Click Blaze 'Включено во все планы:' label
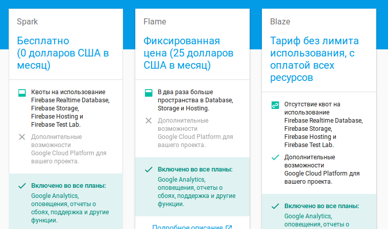The height and width of the screenshot is (229, 388). tap(322, 206)
